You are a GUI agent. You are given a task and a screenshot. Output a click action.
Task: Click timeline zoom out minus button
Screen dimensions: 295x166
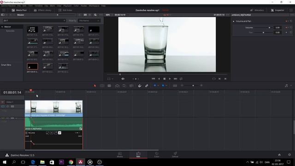[182, 85]
